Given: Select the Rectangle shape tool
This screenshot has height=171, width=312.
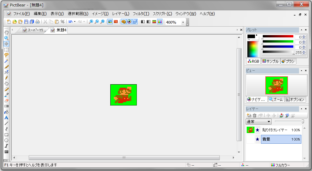Looking at the screenshot, I should point(6,135).
